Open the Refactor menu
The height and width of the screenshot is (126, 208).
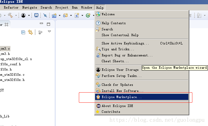coord(11,7)
